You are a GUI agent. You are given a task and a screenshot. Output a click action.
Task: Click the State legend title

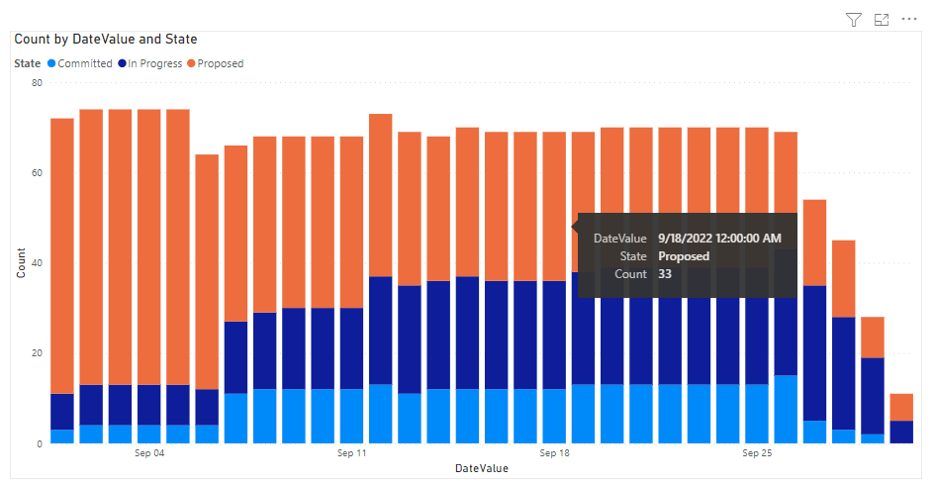28,63
